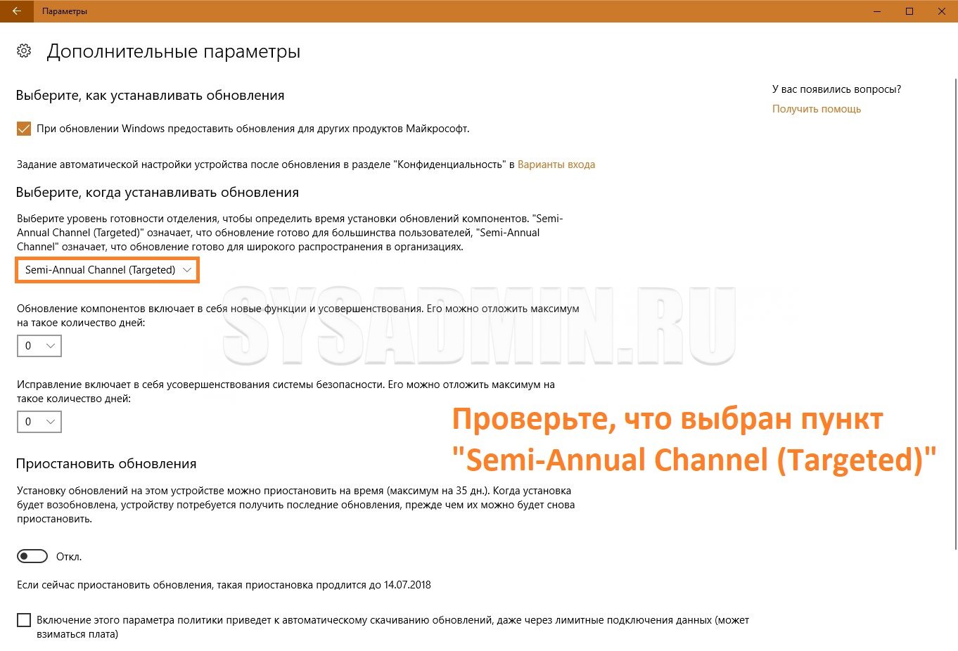Open the Semi-Annual Channel (Targeted) dropdown
958x651 pixels.
[x=108, y=270]
